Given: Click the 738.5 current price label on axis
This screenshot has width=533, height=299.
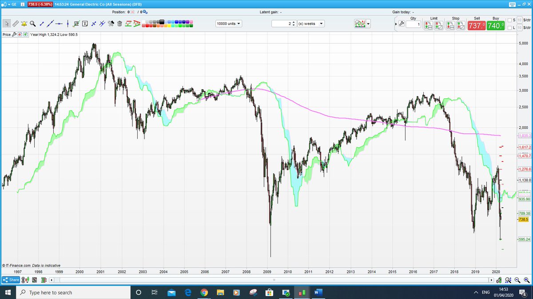Looking at the screenshot, I should [523, 219].
